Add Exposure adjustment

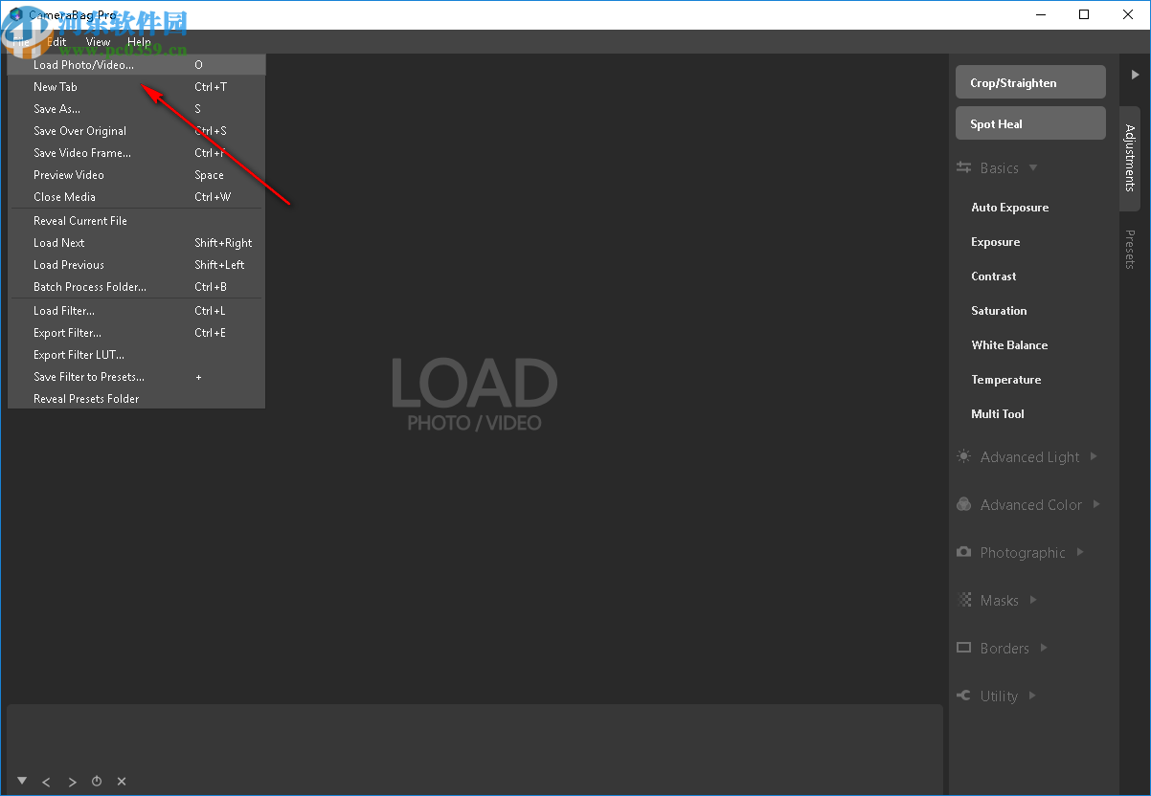point(996,242)
